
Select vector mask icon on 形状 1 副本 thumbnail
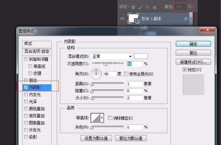coord(136,21)
